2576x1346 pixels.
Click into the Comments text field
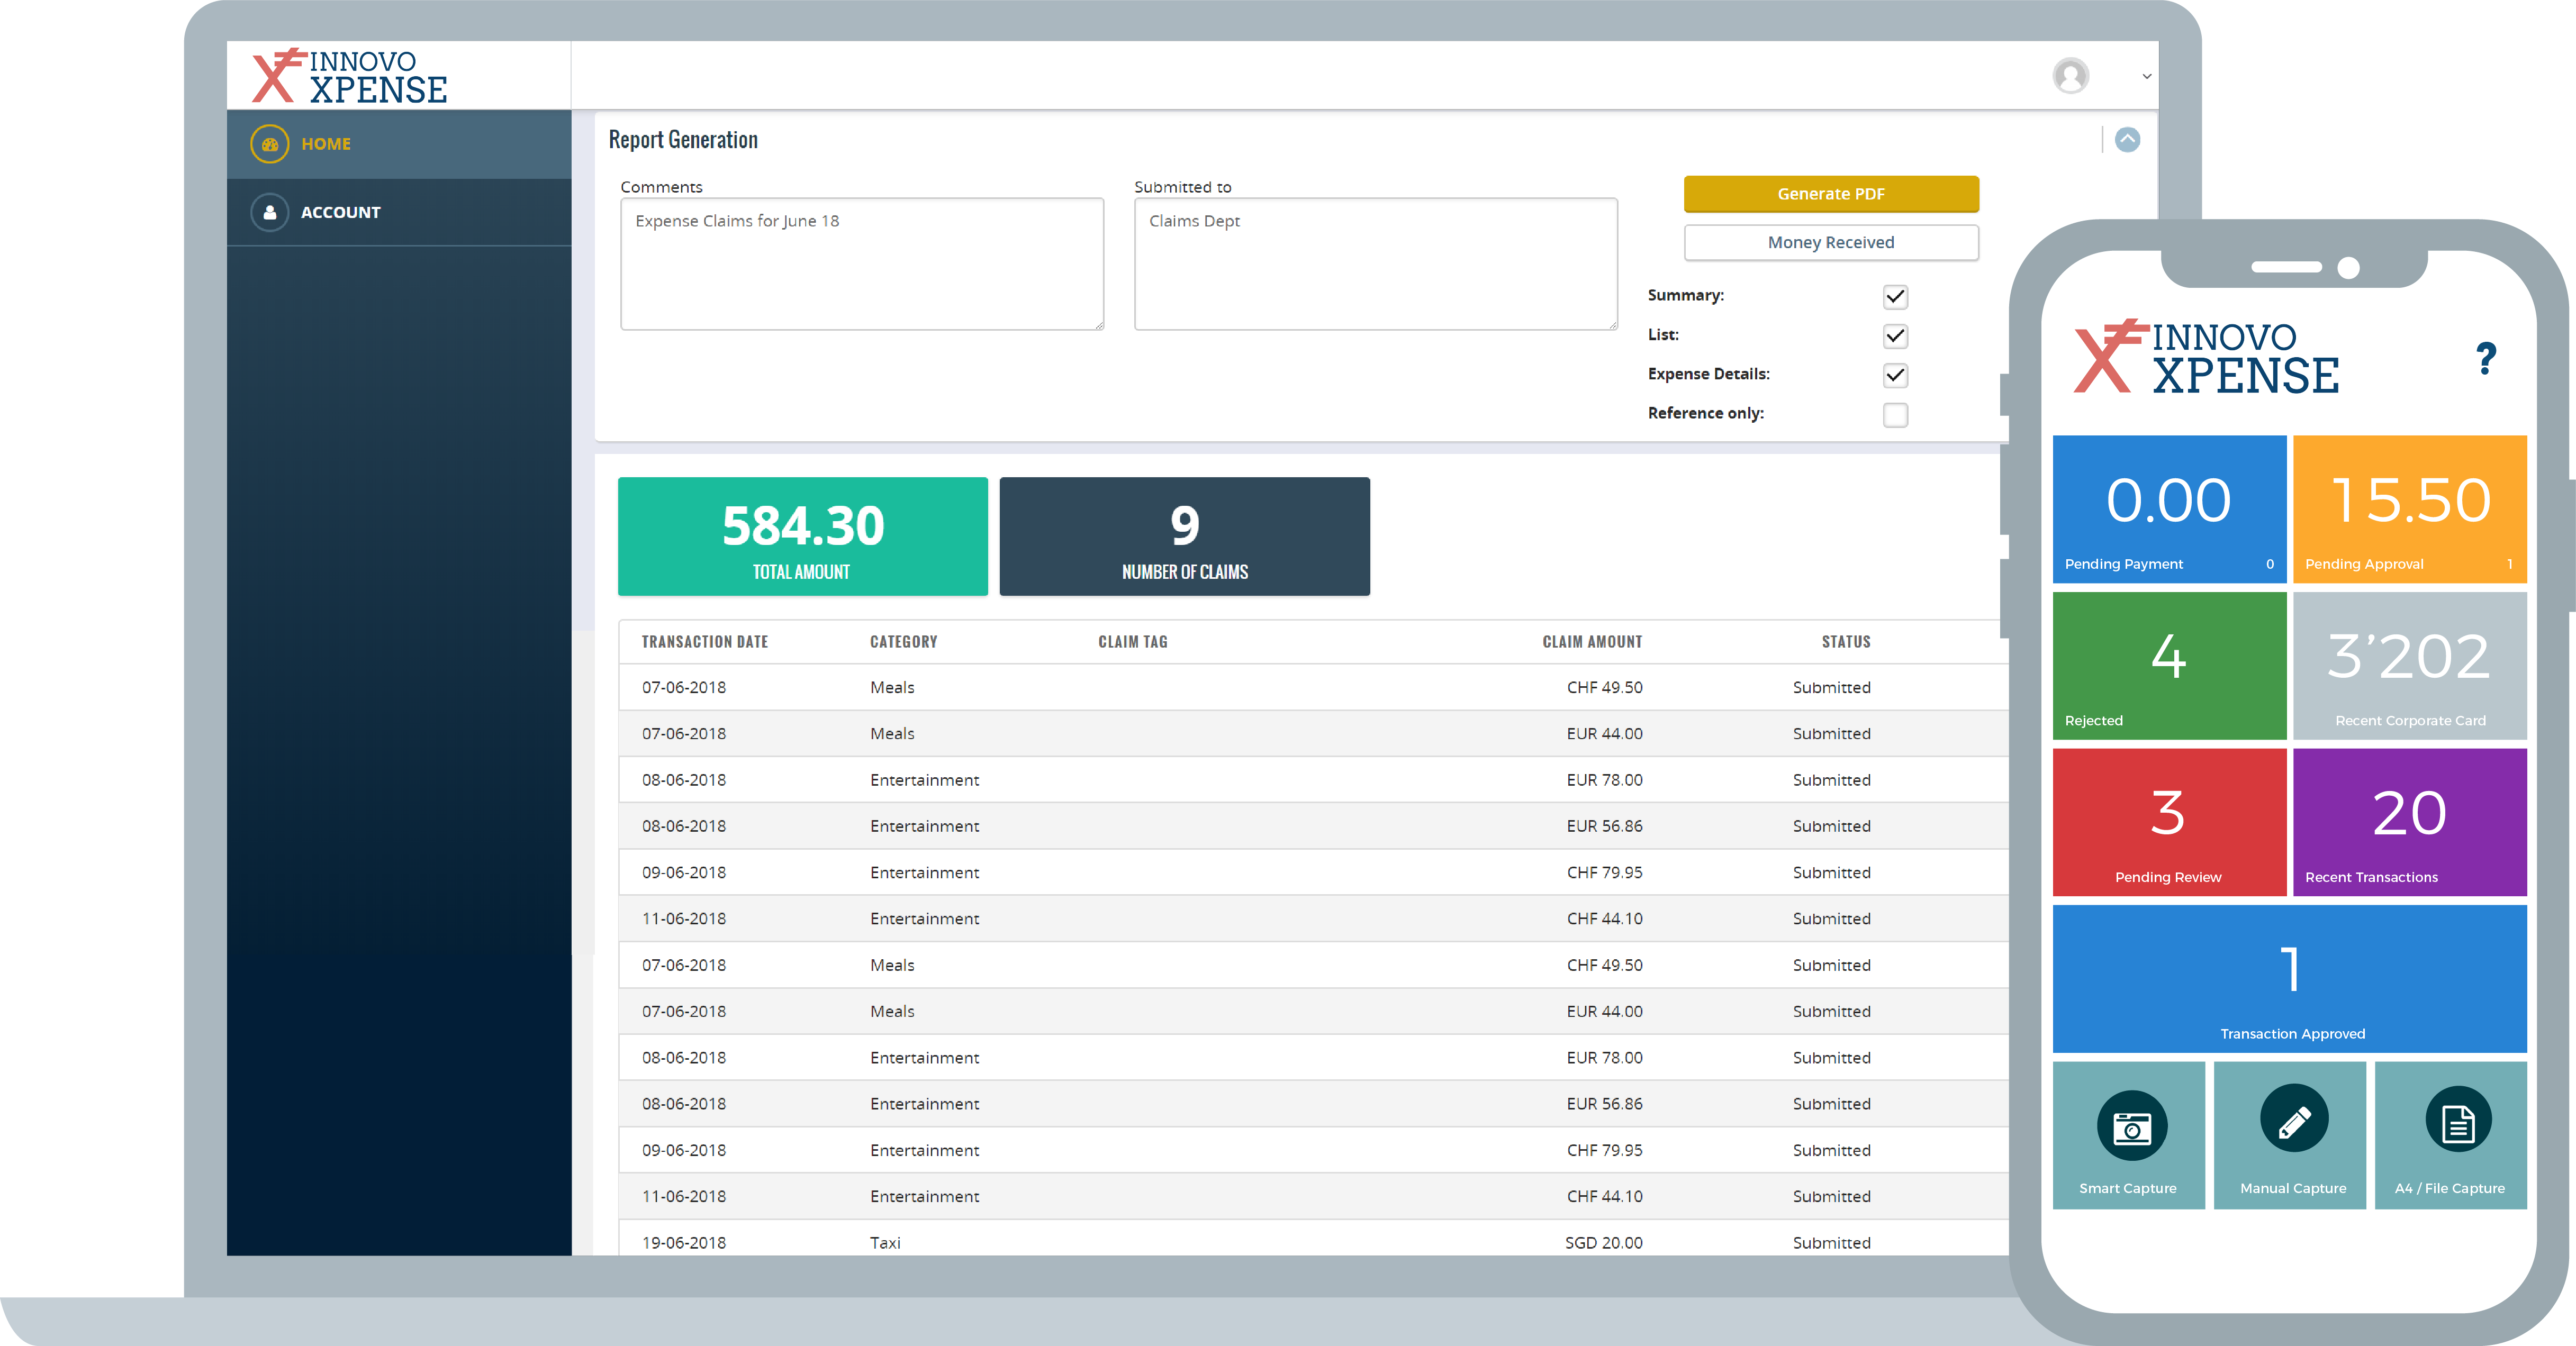pyautogui.click(x=861, y=264)
